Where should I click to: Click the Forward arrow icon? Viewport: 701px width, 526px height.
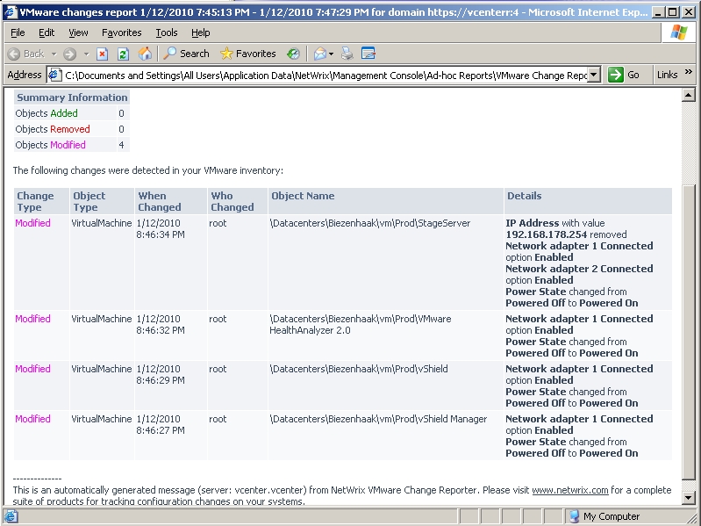tap(69, 54)
